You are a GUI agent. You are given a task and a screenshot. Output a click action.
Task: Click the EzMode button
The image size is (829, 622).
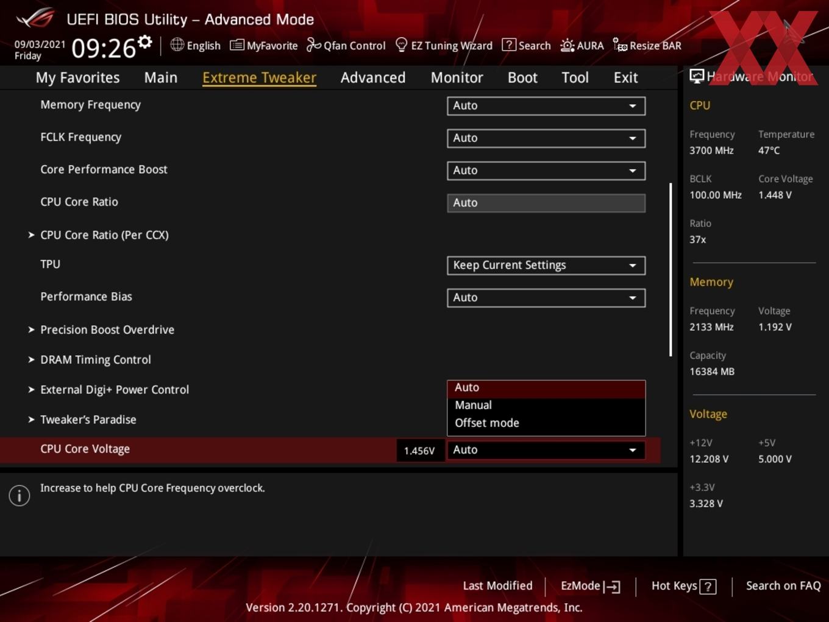[x=590, y=586]
